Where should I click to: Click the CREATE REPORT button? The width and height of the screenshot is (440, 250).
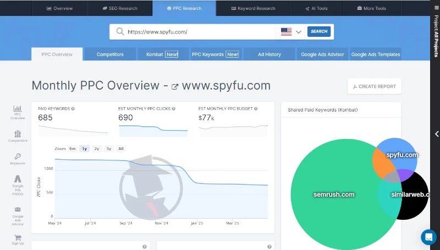pyautogui.click(x=375, y=86)
